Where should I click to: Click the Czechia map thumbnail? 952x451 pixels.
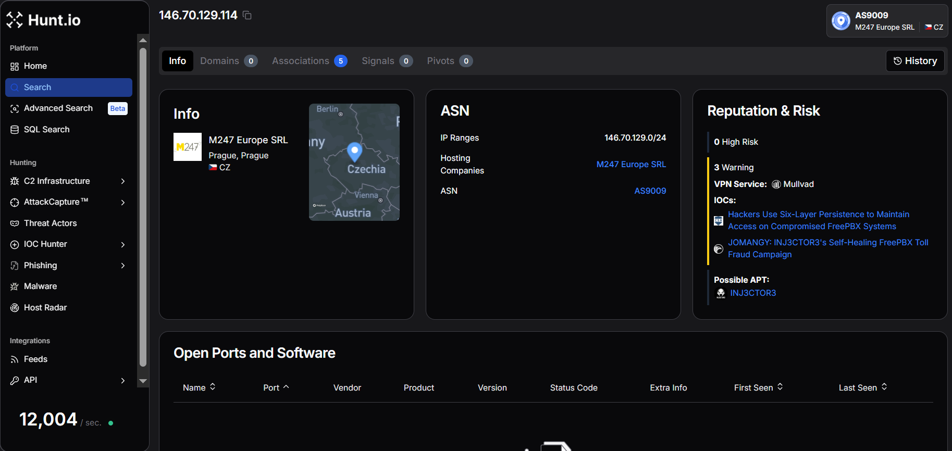pos(354,162)
